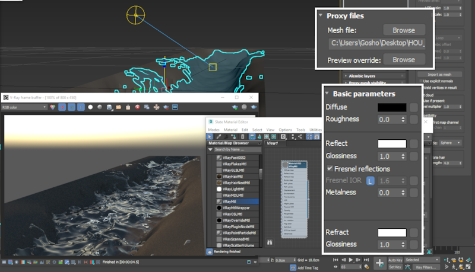This screenshot has height=272, width=475.
Task: Select VRayMtl in the material list
Action: point(229,201)
